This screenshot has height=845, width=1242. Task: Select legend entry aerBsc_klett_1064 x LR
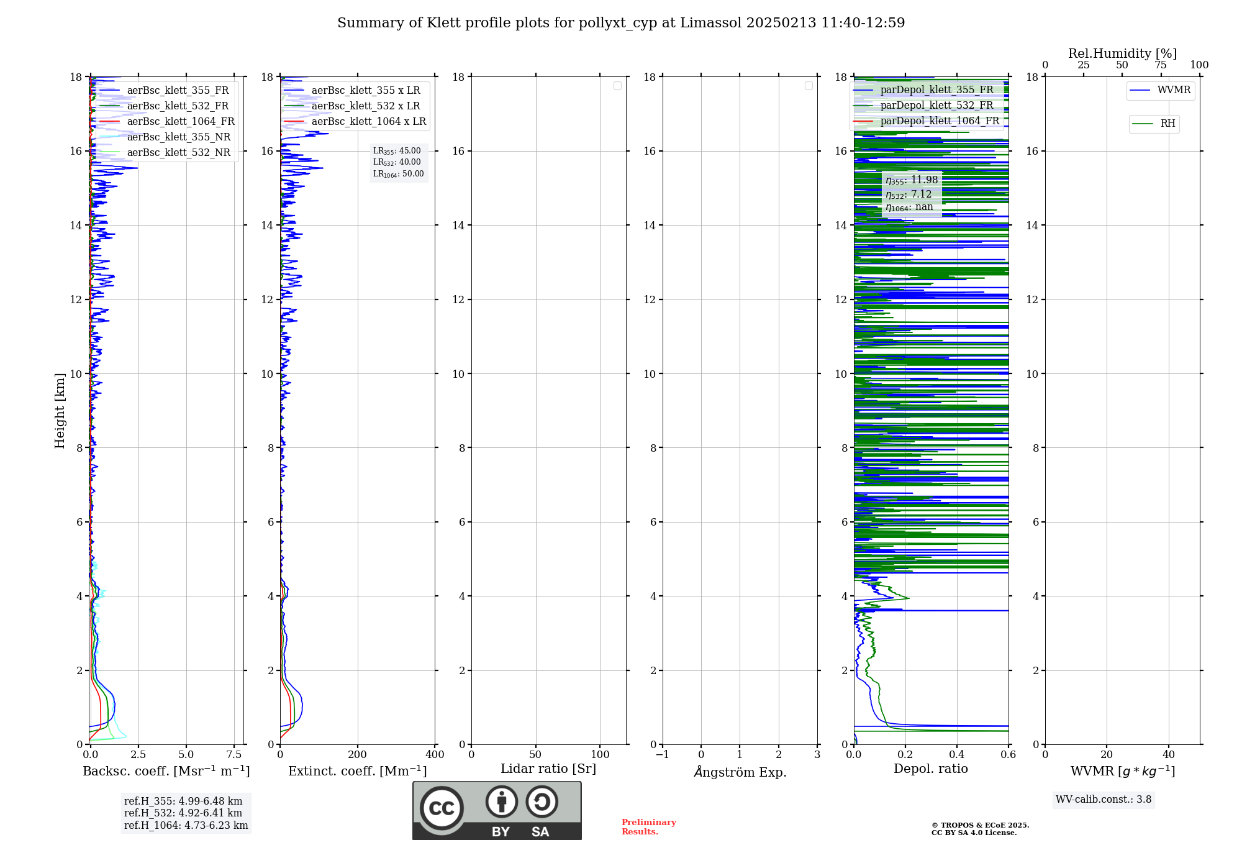click(356, 121)
